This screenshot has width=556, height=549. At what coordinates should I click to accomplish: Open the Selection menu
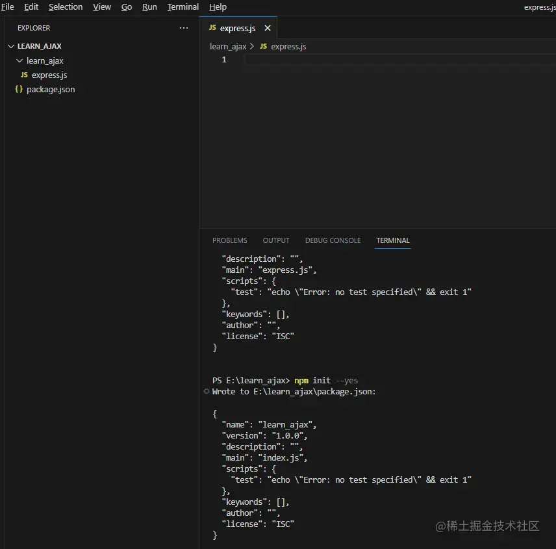tap(66, 6)
